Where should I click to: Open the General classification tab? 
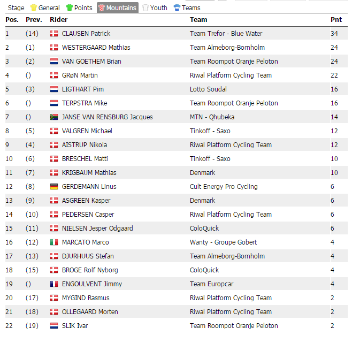49,8
